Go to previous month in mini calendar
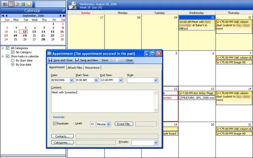Screen dimensions: 253x158 click(x=6, y=16)
